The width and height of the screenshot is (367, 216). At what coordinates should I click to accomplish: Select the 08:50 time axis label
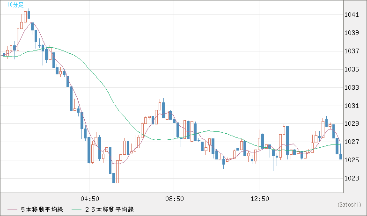pos(175,199)
